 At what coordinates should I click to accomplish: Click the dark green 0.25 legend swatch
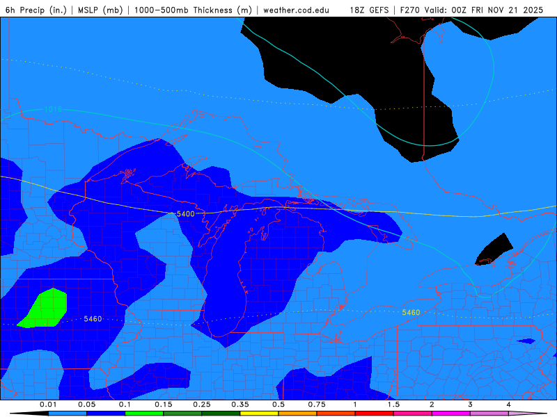(x=221, y=414)
